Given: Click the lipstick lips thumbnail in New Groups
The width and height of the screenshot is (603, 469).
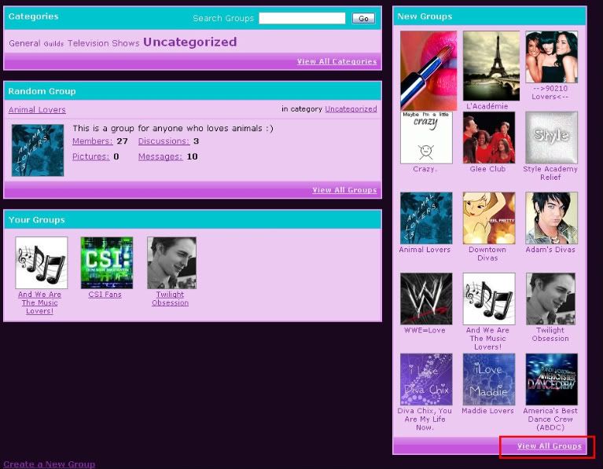Looking at the screenshot, I should coord(428,71).
